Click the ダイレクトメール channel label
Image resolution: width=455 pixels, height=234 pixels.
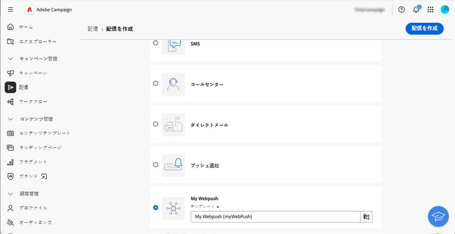click(209, 125)
